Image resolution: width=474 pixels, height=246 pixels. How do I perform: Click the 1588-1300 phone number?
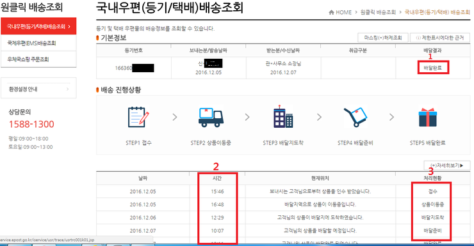click(31, 124)
